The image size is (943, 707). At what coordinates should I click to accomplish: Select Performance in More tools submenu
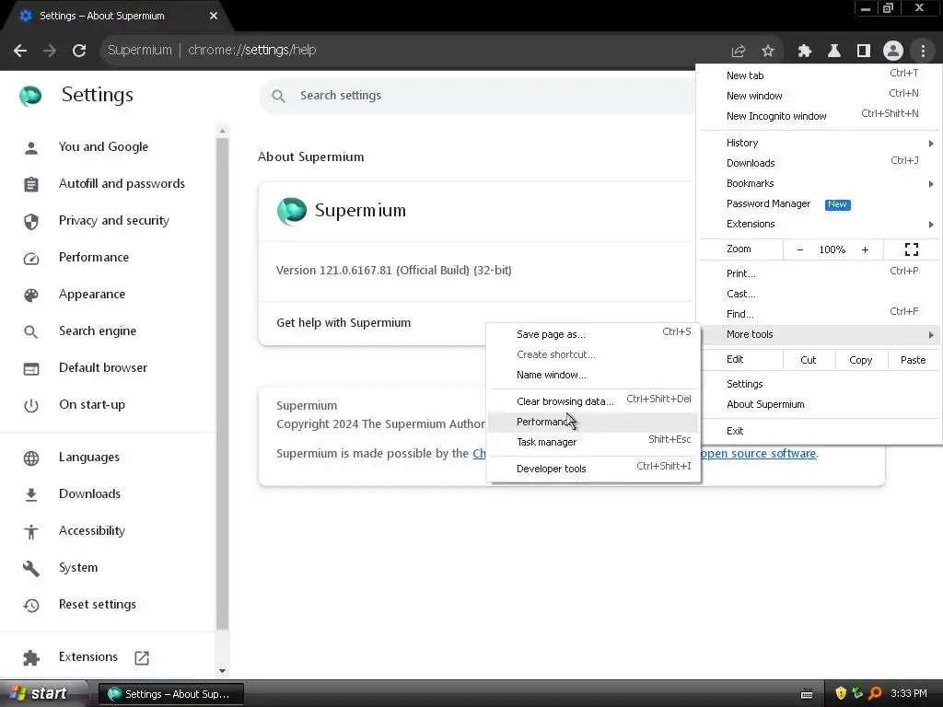pyautogui.click(x=593, y=422)
